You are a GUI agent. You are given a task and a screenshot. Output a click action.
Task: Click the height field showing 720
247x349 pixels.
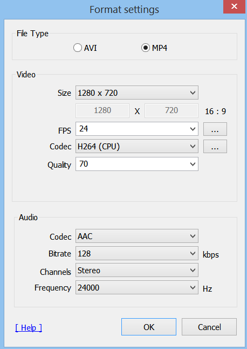pyautogui.click(x=171, y=110)
